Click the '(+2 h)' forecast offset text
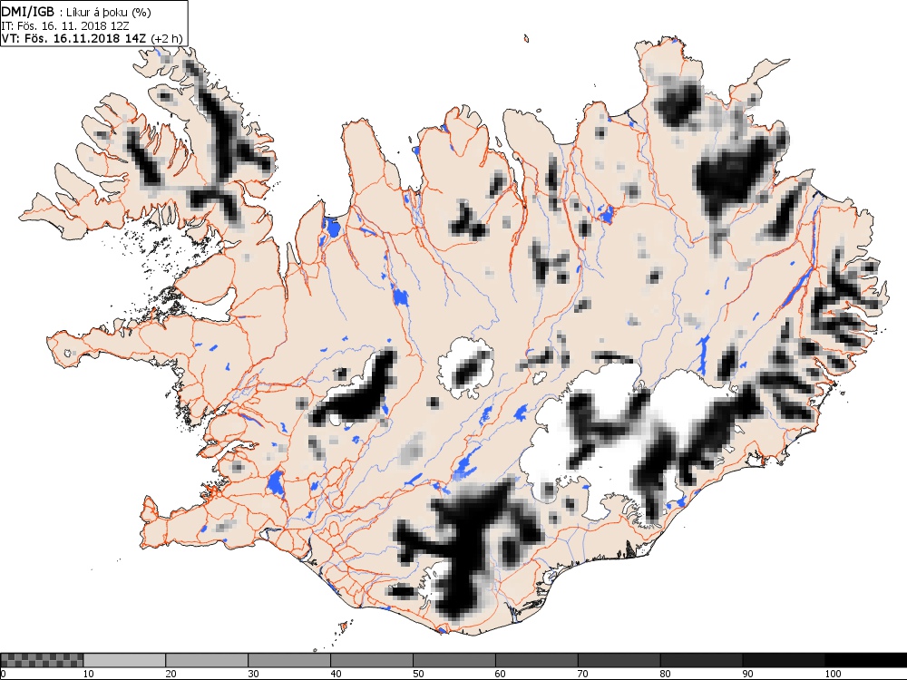This screenshot has height=680, width=907. pos(167,39)
